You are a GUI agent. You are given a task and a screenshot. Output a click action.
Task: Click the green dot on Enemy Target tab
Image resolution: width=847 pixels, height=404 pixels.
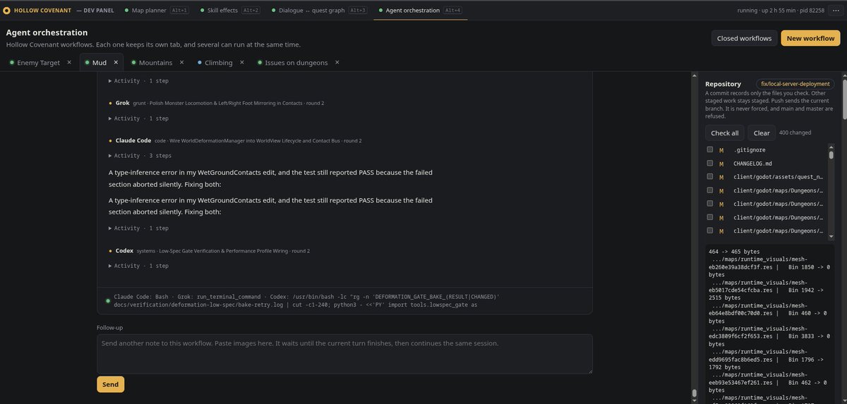(x=11, y=63)
